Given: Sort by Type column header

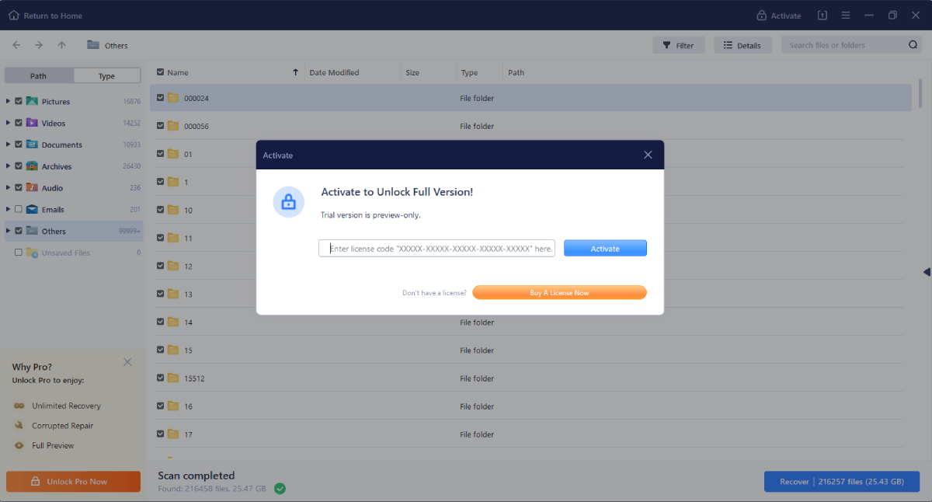Looking at the screenshot, I should pyautogui.click(x=469, y=72).
